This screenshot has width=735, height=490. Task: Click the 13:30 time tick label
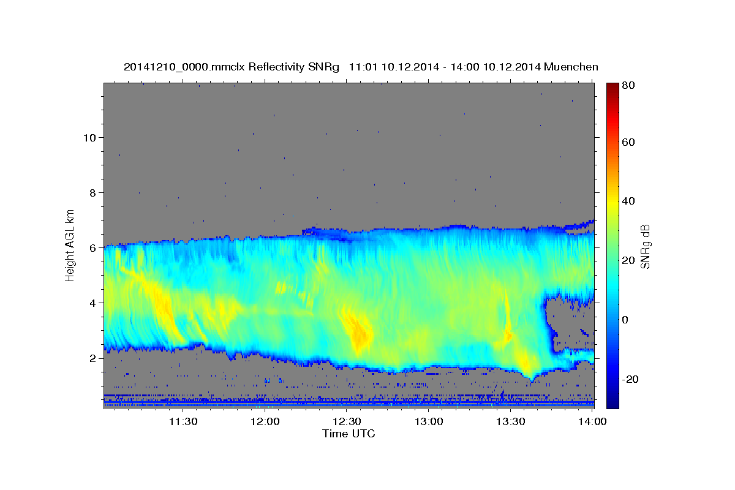(x=511, y=422)
